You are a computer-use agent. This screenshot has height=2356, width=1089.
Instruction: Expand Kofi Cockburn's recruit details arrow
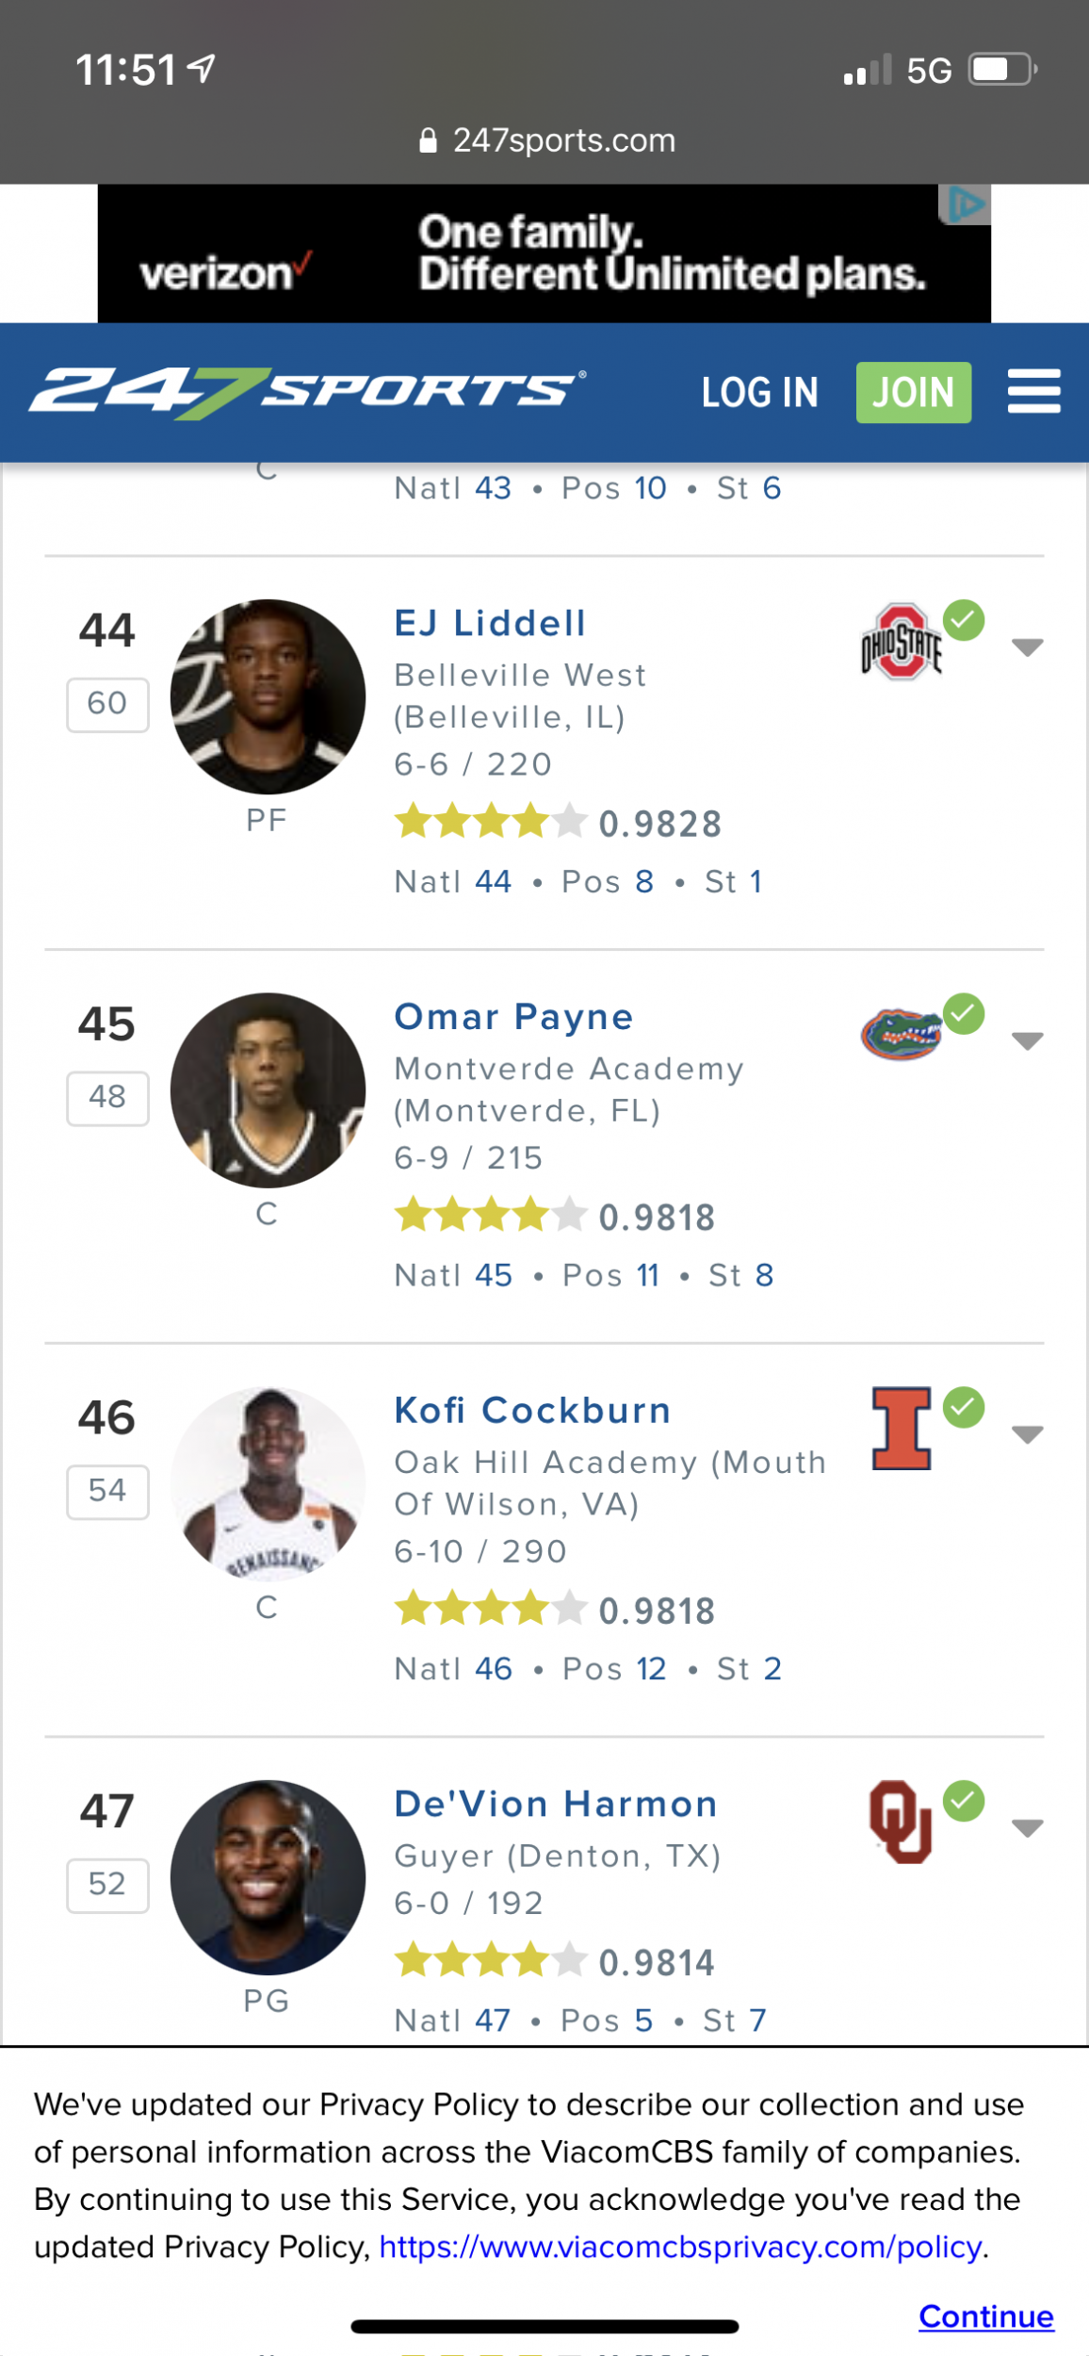[x=1027, y=1435]
